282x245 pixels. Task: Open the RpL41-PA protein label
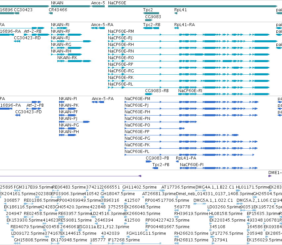[x=186, y=158]
